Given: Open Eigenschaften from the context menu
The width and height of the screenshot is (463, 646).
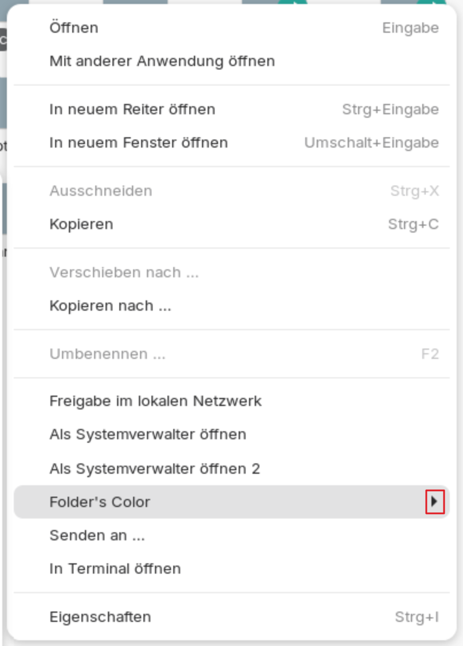Looking at the screenshot, I should pos(100,617).
